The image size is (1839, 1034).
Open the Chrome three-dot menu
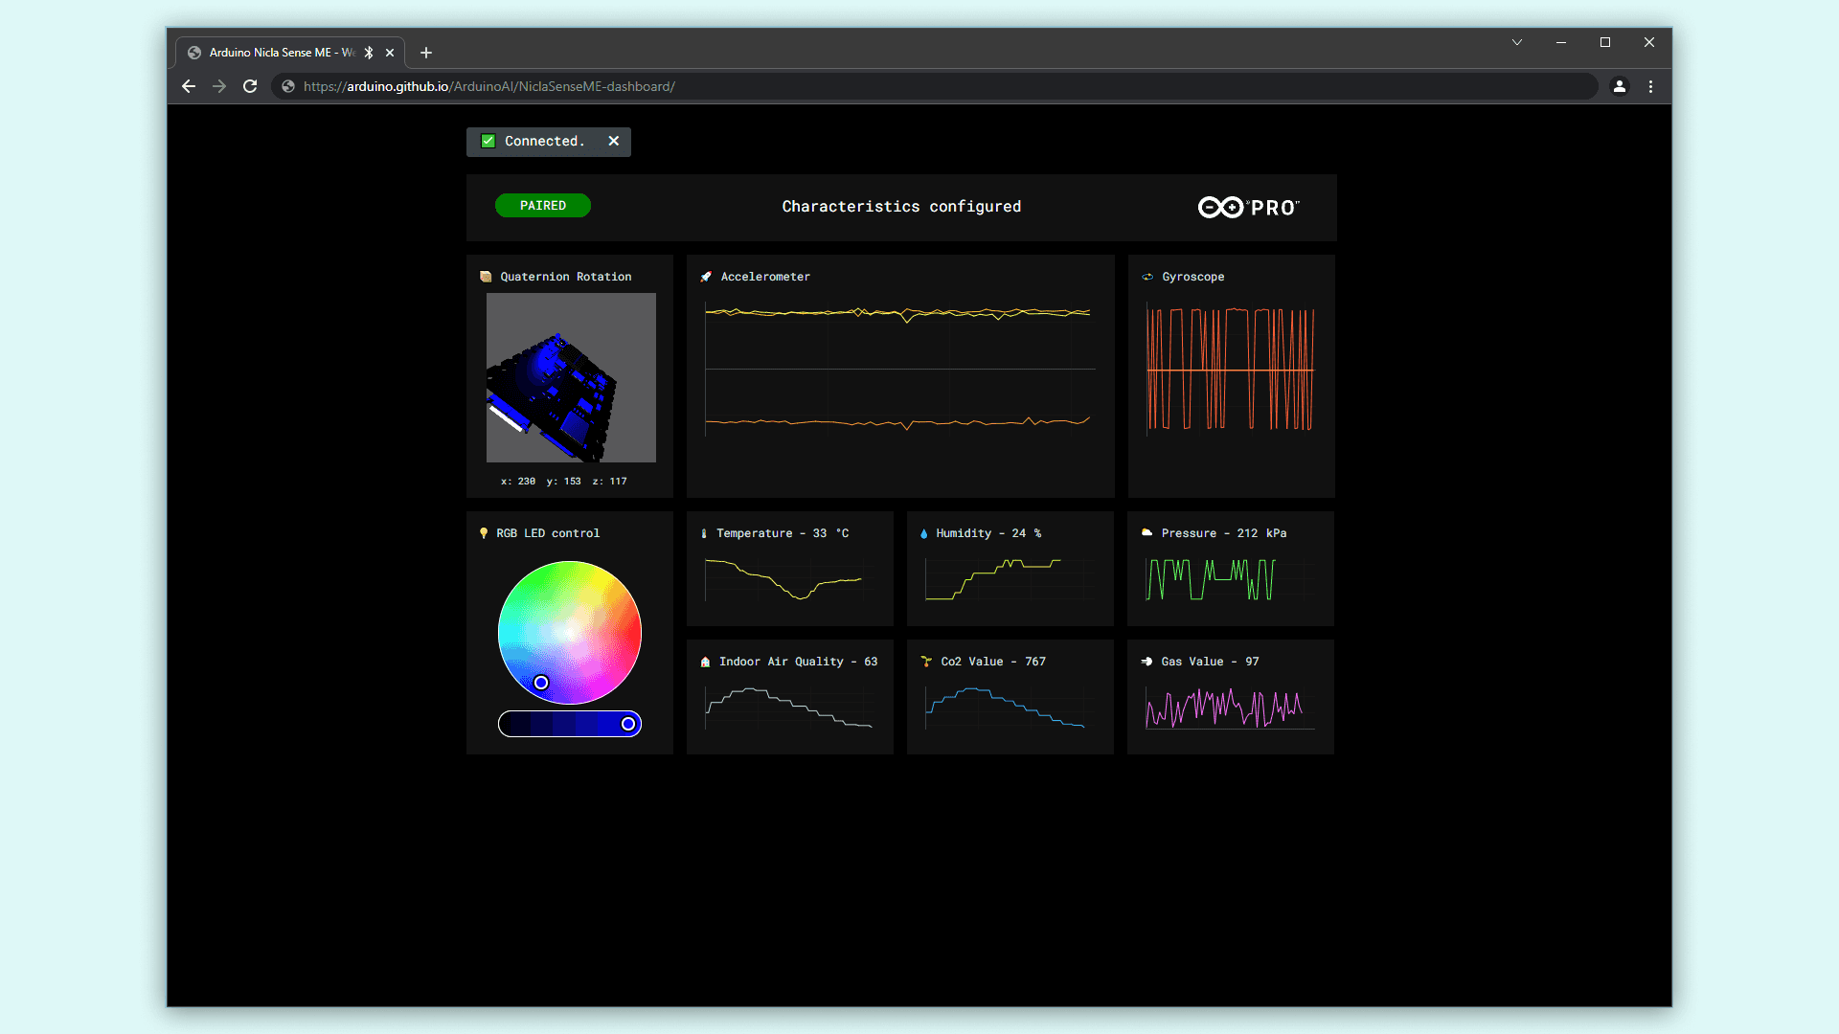point(1650,86)
